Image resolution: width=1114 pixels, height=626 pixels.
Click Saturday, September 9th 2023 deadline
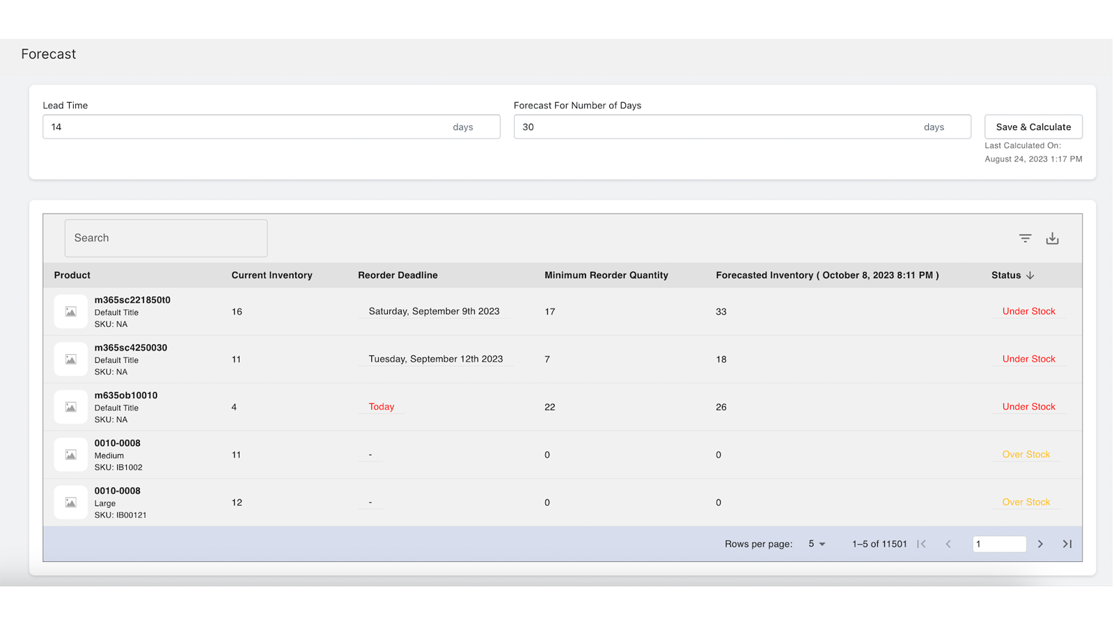point(434,311)
